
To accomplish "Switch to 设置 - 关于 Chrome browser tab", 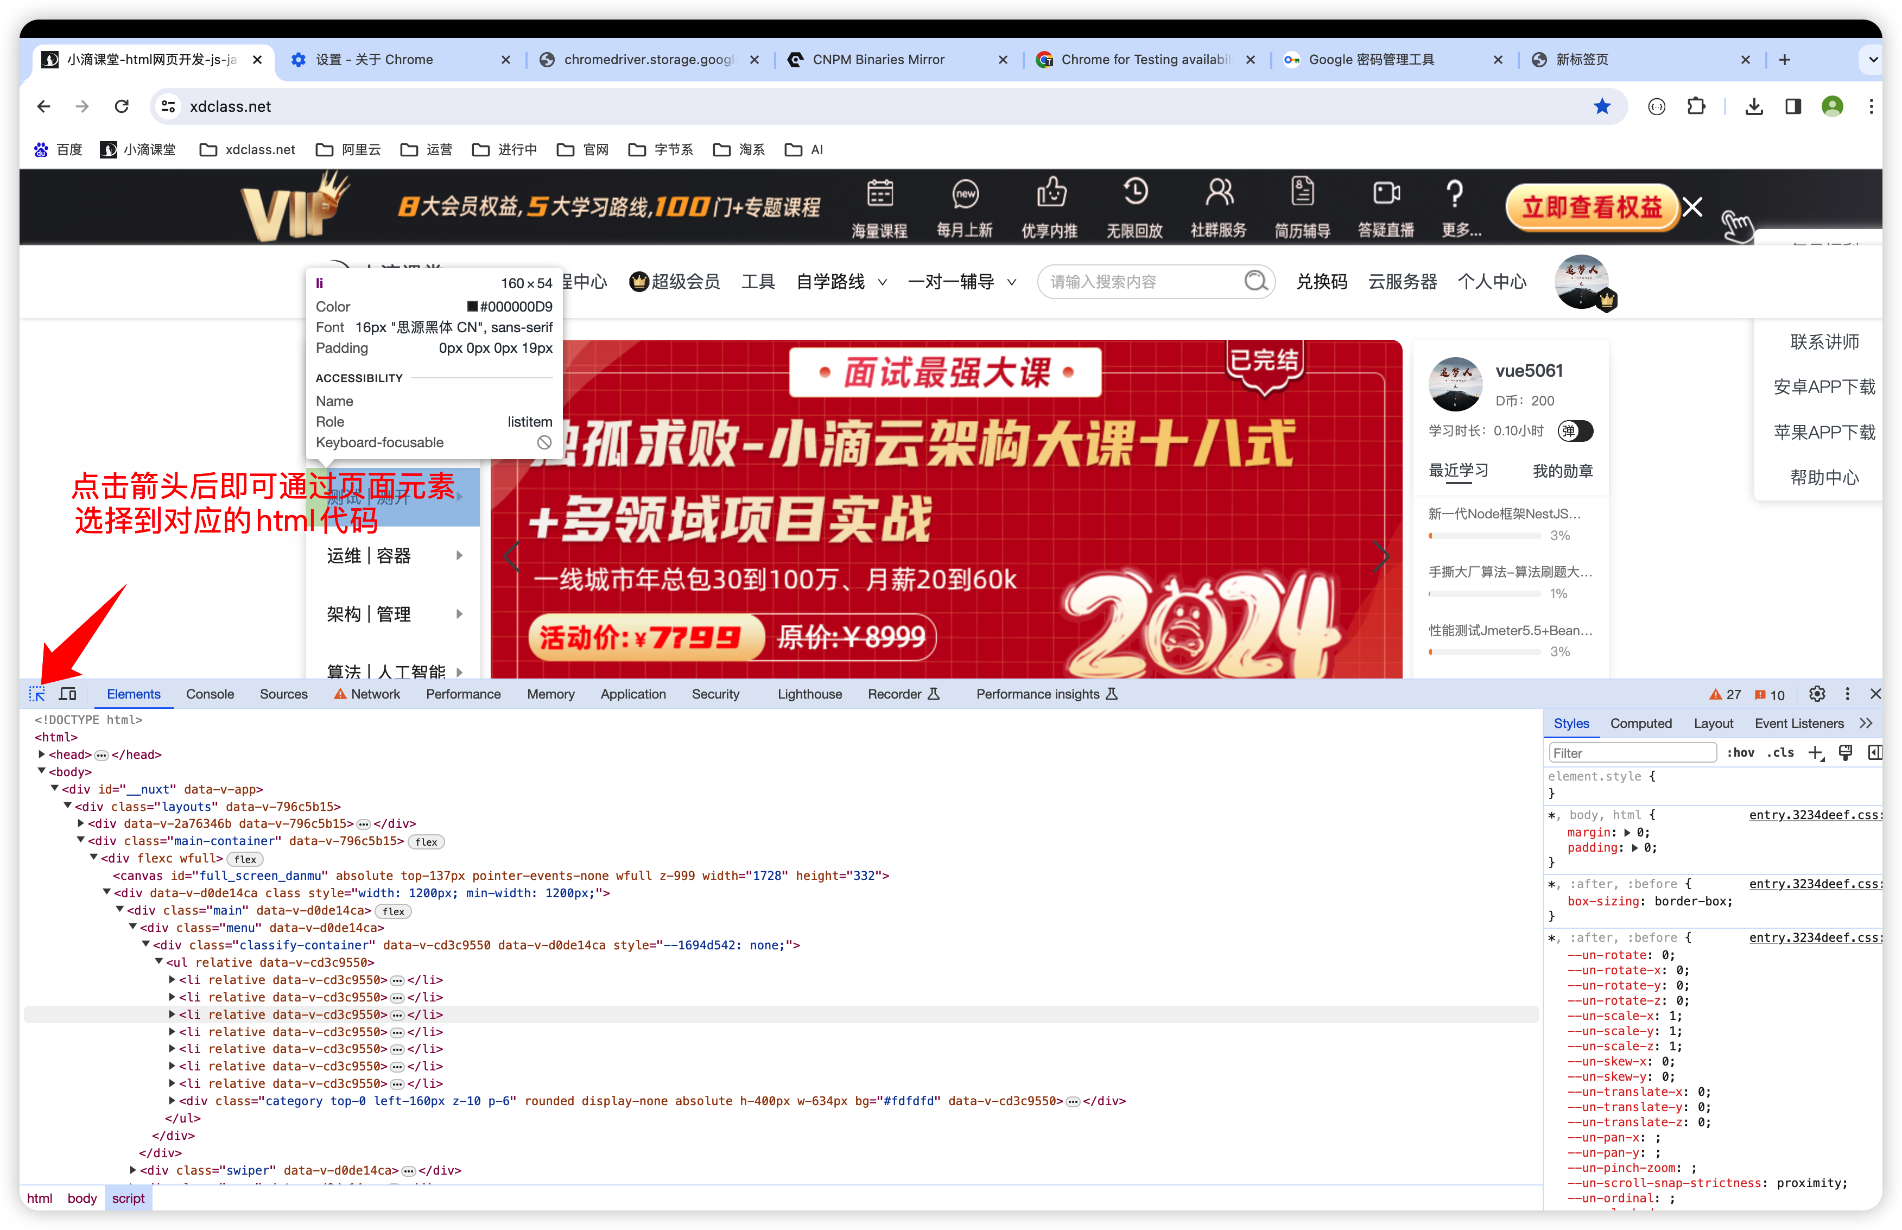I will [400, 60].
